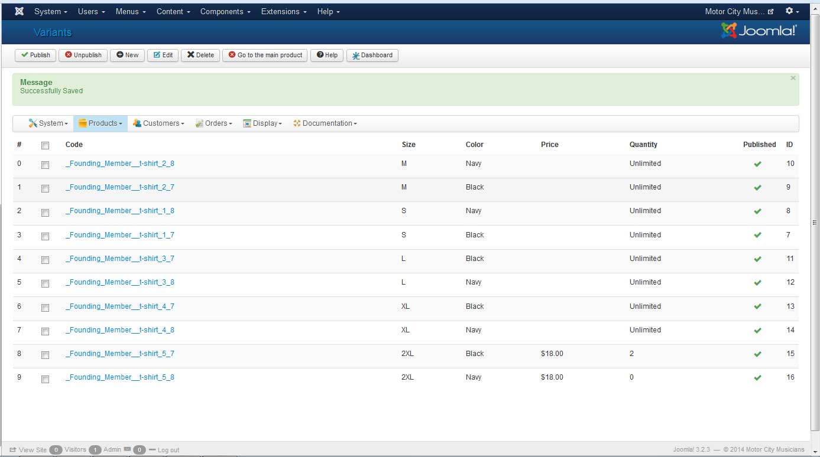
Task: Open the Content menu in top bar
Action: point(173,11)
